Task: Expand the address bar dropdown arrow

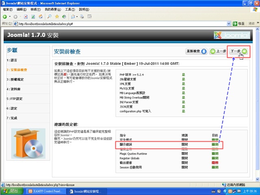Action: 229,24
